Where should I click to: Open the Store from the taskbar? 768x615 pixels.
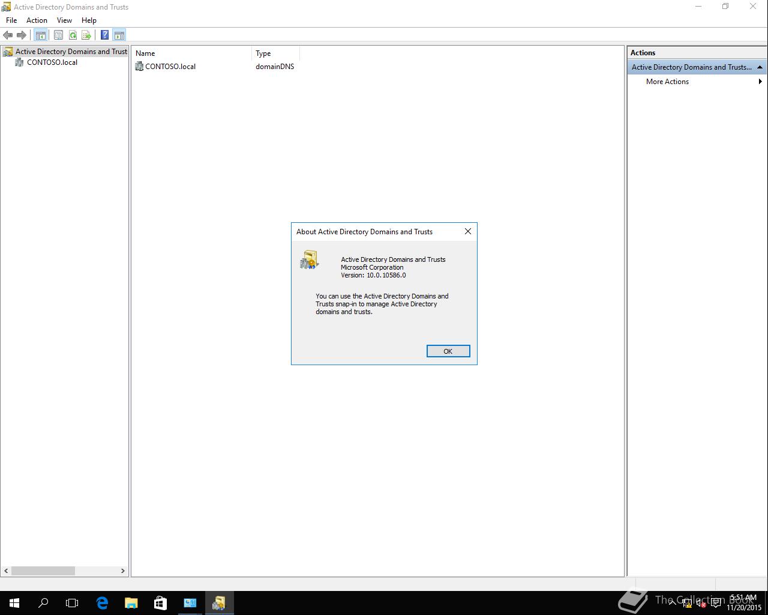coord(160,603)
